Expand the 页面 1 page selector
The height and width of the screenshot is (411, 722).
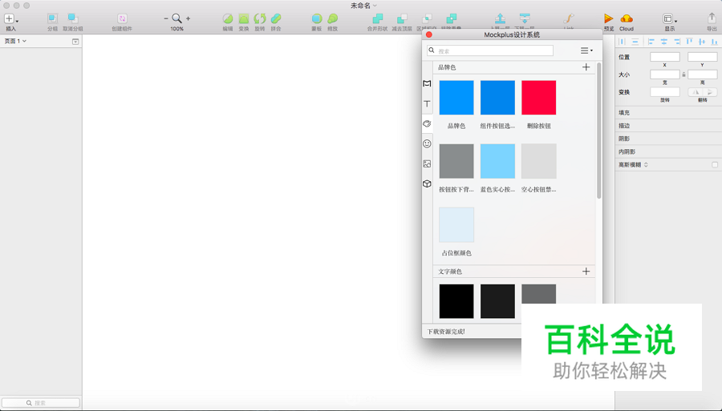15,41
